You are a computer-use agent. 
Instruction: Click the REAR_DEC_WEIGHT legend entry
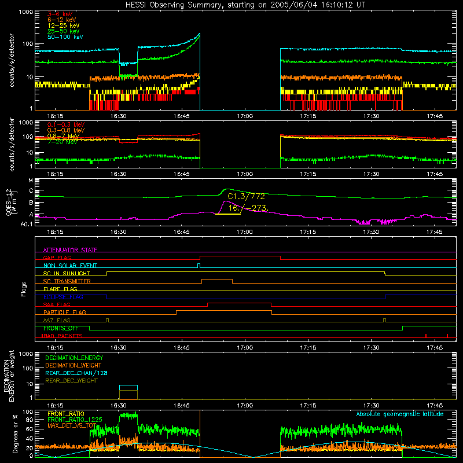point(71,381)
